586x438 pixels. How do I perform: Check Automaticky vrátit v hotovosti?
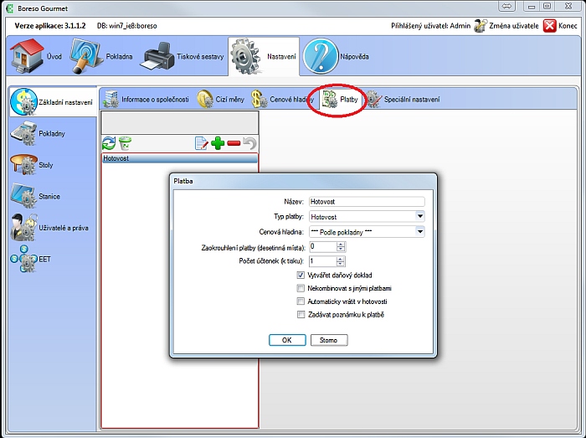pos(301,301)
